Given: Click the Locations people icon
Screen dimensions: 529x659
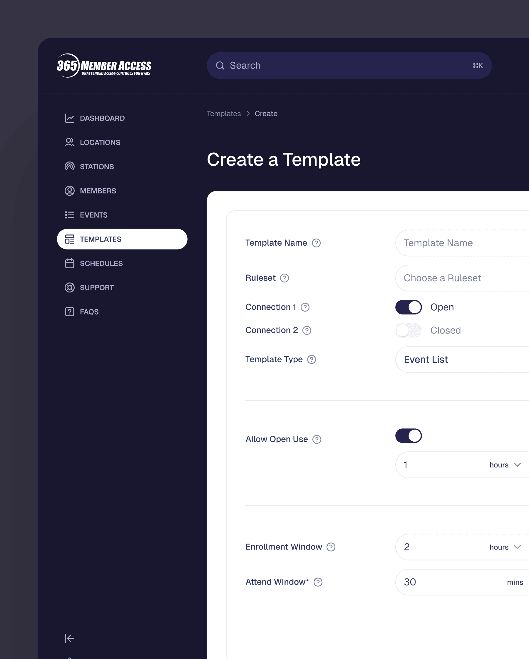Looking at the screenshot, I should 69,142.
